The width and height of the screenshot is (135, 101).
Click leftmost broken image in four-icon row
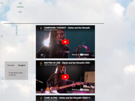click(x=18, y=7)
